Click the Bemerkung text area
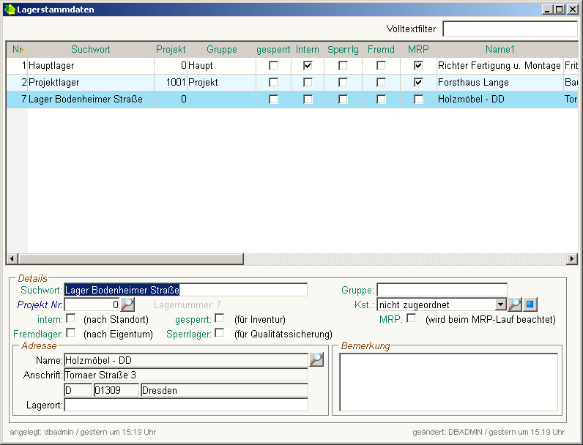The height and width of the screenshot is (445, 583). (449, 382)
